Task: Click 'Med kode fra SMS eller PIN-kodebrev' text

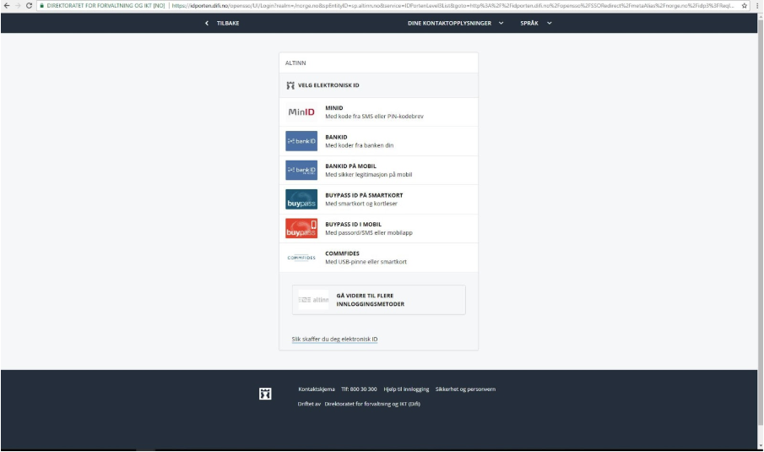Action: pyautogui.click(x=374, y=117)
